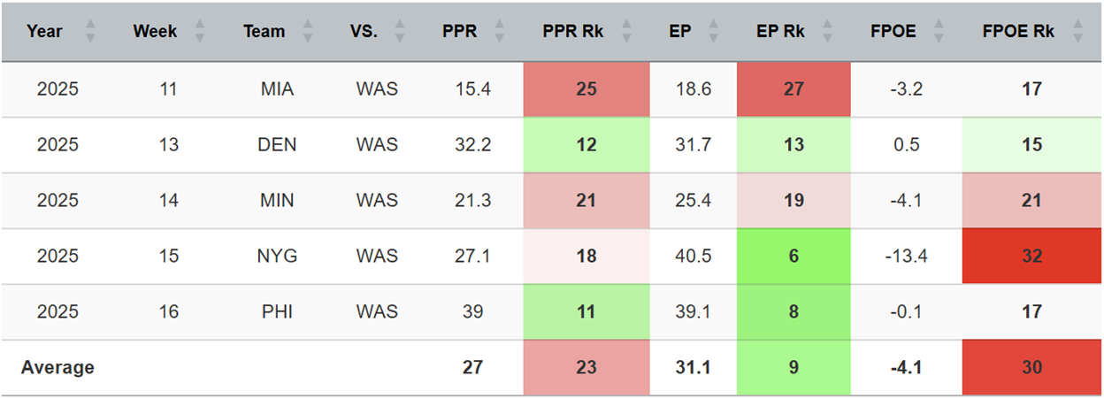1104x399 pixels.
Task: Click the sort arrows beside VS.
Action: pos(400,32)
